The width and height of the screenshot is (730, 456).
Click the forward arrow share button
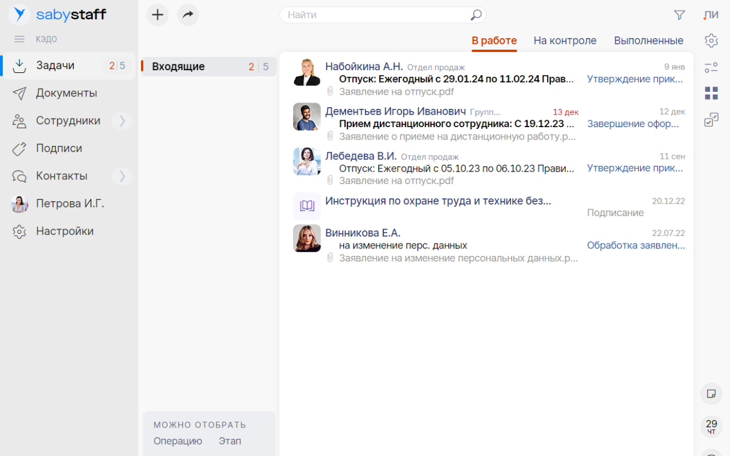point(188,15)
